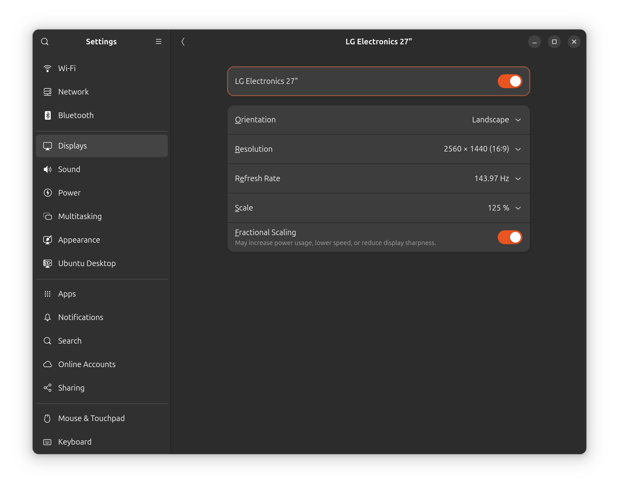Turn off the LG Electronics 27" display

tap(510, 81)
